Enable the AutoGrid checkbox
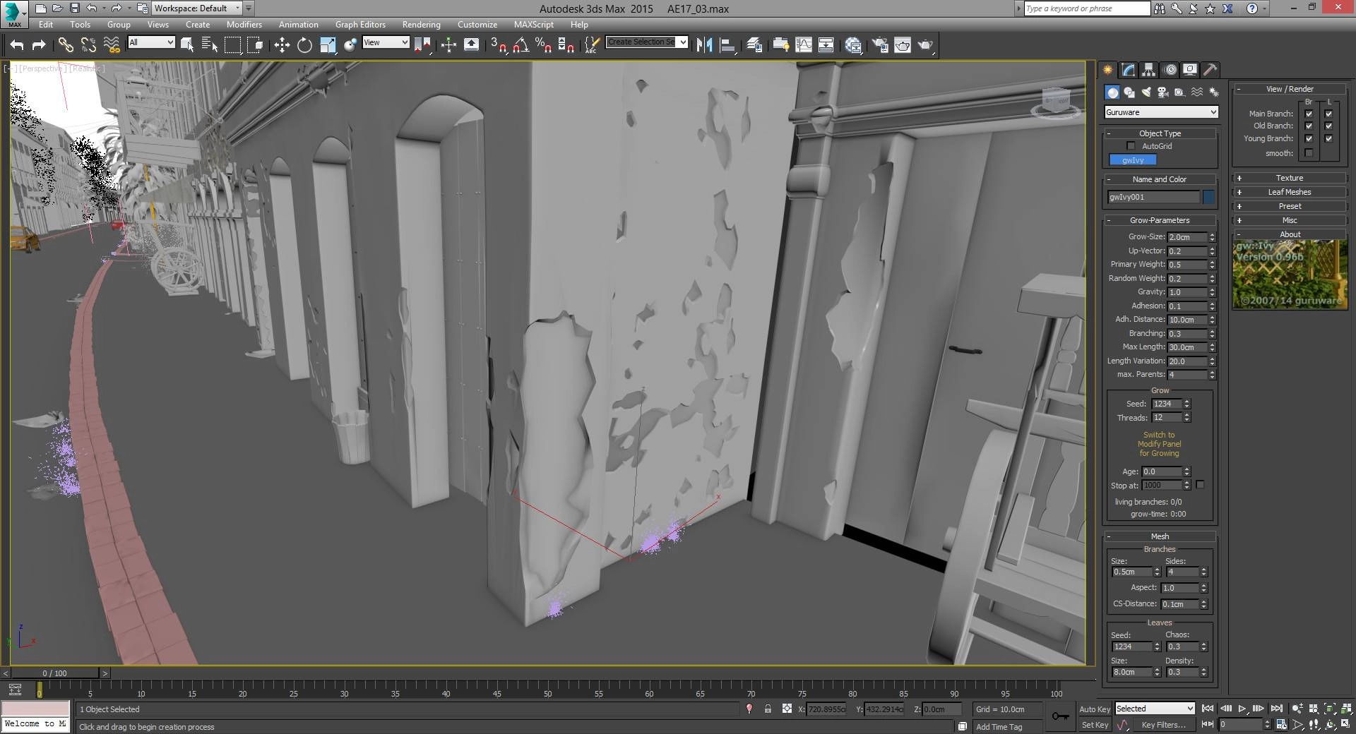The height and width of the screenshot is (734, 1356). (1131, 146)
